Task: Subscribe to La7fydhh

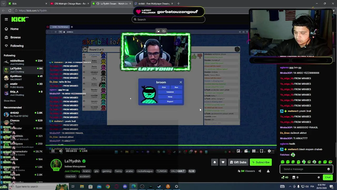Action: [x=261, y=162]
